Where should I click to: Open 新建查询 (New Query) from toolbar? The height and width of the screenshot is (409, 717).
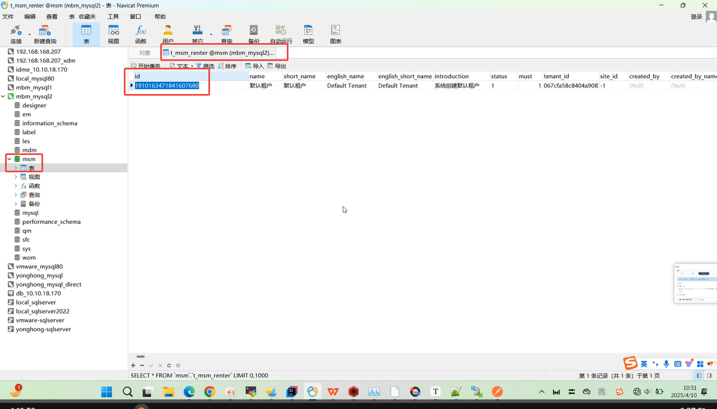coord(45,34)
